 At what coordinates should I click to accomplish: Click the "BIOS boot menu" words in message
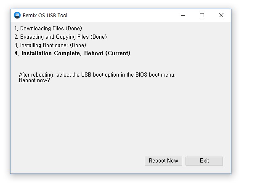point(154,75)
